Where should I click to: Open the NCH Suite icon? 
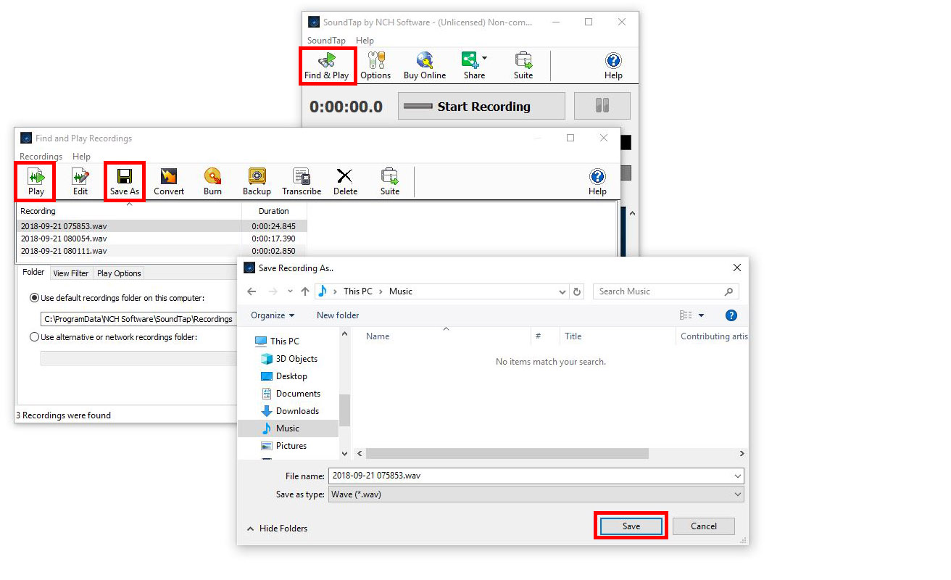523,65
